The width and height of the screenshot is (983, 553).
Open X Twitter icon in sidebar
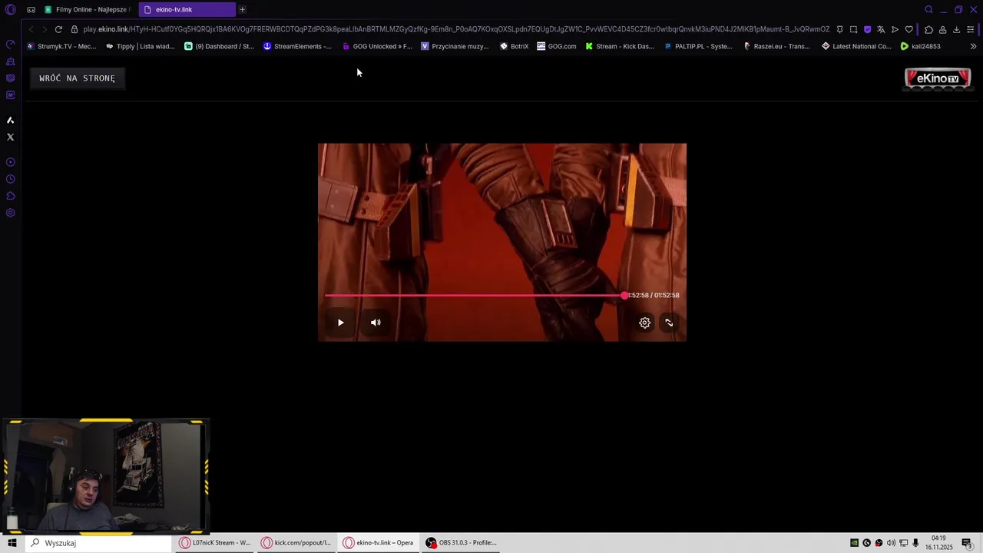[11, 137]
